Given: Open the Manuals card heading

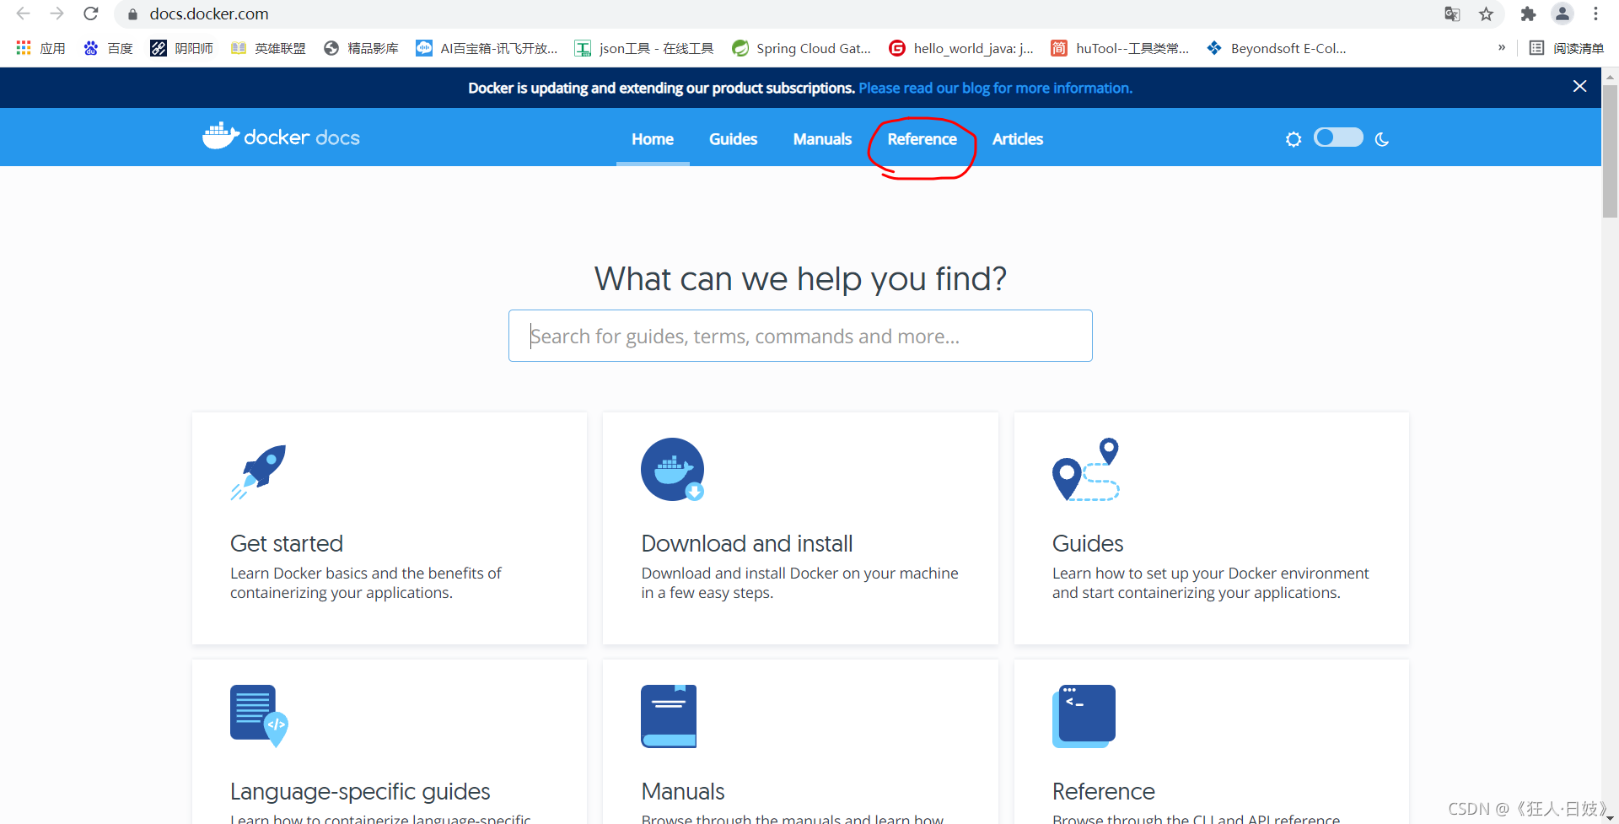Looking at the screenshot, I should 683,791.
